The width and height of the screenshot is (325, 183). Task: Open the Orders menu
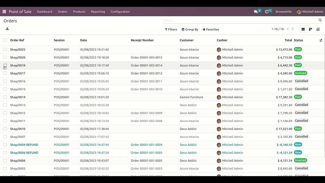click(x=62, y=12)
